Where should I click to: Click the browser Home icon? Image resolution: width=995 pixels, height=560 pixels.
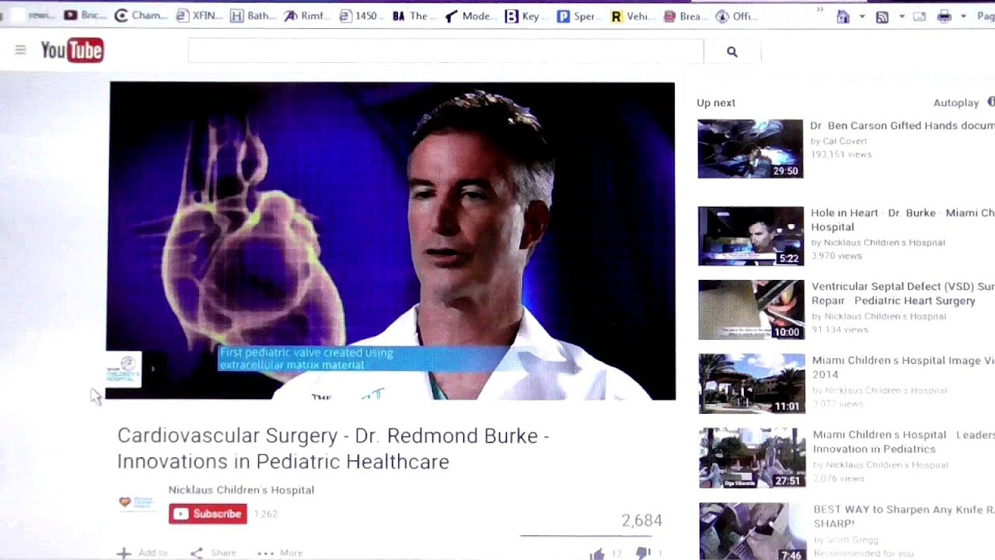click(843, 16)
